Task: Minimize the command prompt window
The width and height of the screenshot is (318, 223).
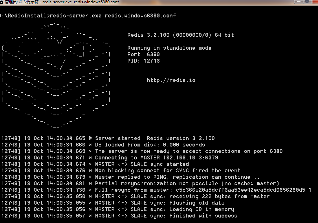Action: pos(299,2)
